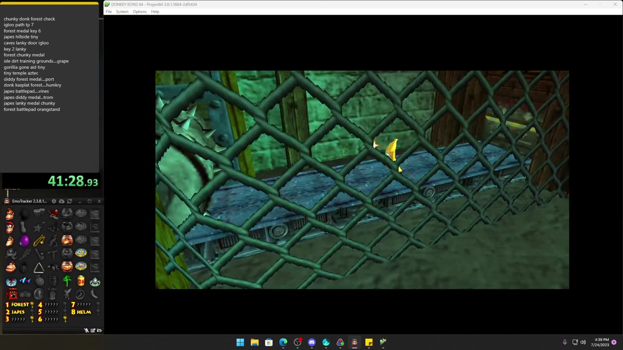Select Chunky Kong face in tracker
This screenshot has height=350, width=623.
[10, 266]
